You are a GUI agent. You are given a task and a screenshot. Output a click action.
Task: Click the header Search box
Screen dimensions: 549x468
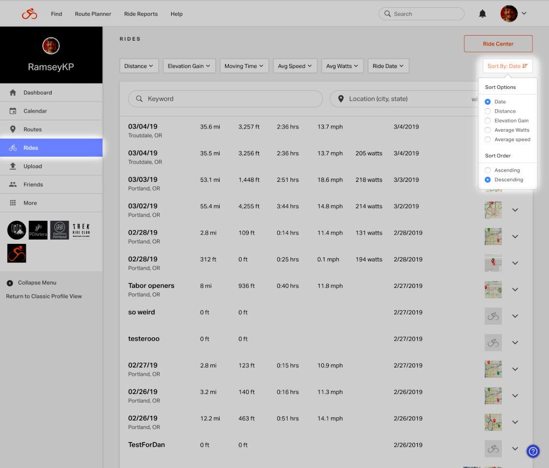(x=421, y=14)
